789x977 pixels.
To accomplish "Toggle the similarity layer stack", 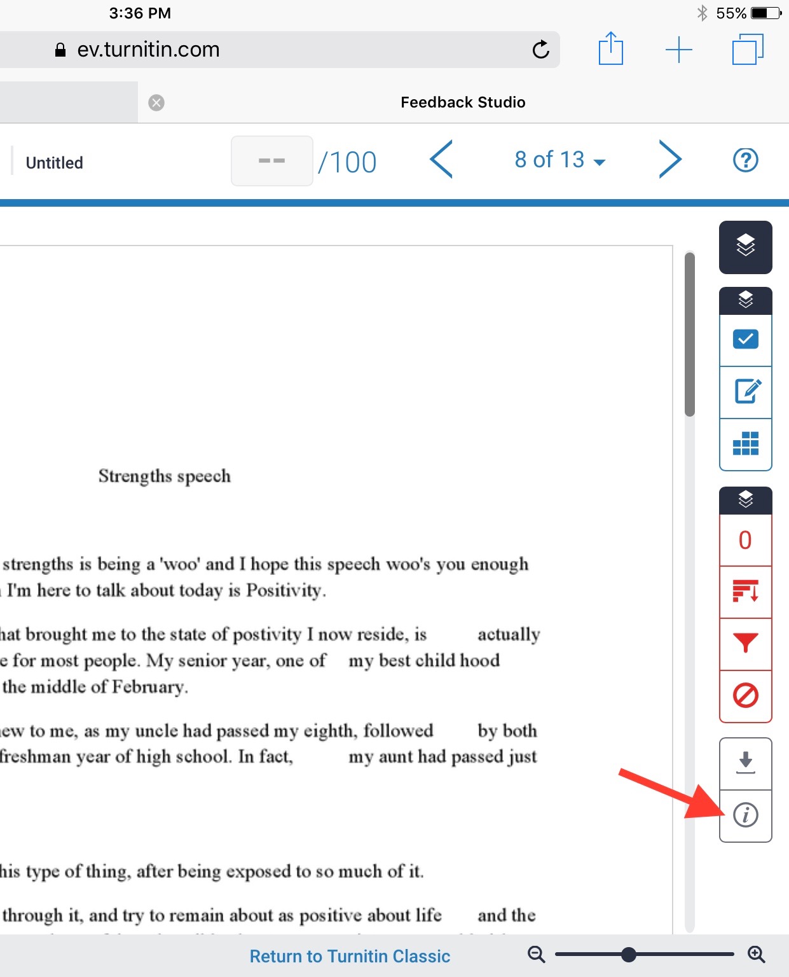I will point(745,500).
